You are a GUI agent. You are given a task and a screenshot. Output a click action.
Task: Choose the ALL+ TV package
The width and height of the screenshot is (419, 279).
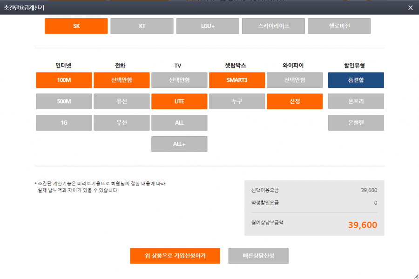(x=179, y=144)
